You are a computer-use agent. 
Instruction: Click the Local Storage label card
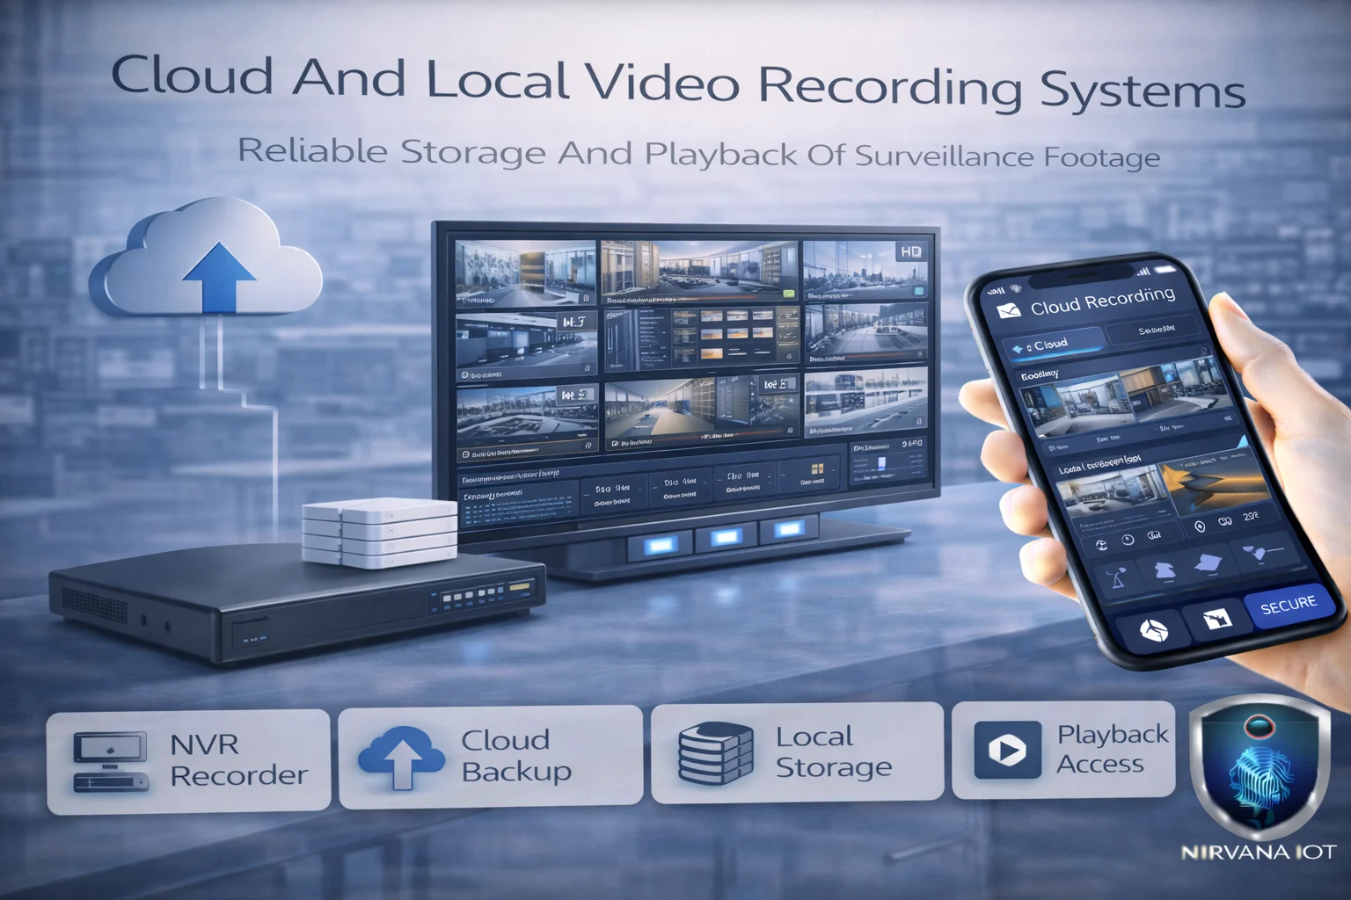(797, 752)
